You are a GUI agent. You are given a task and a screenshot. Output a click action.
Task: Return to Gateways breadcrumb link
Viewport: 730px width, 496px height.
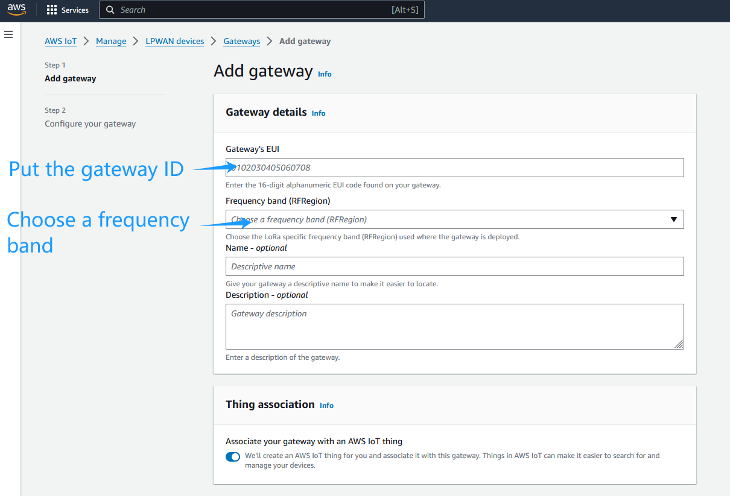coord(242,41)
